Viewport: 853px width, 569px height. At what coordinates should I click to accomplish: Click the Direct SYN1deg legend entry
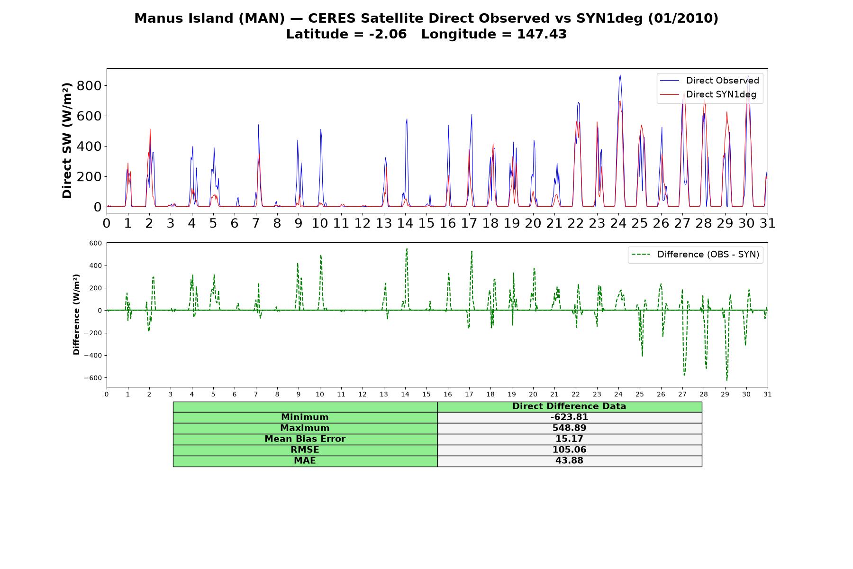[x=708, y=94]
